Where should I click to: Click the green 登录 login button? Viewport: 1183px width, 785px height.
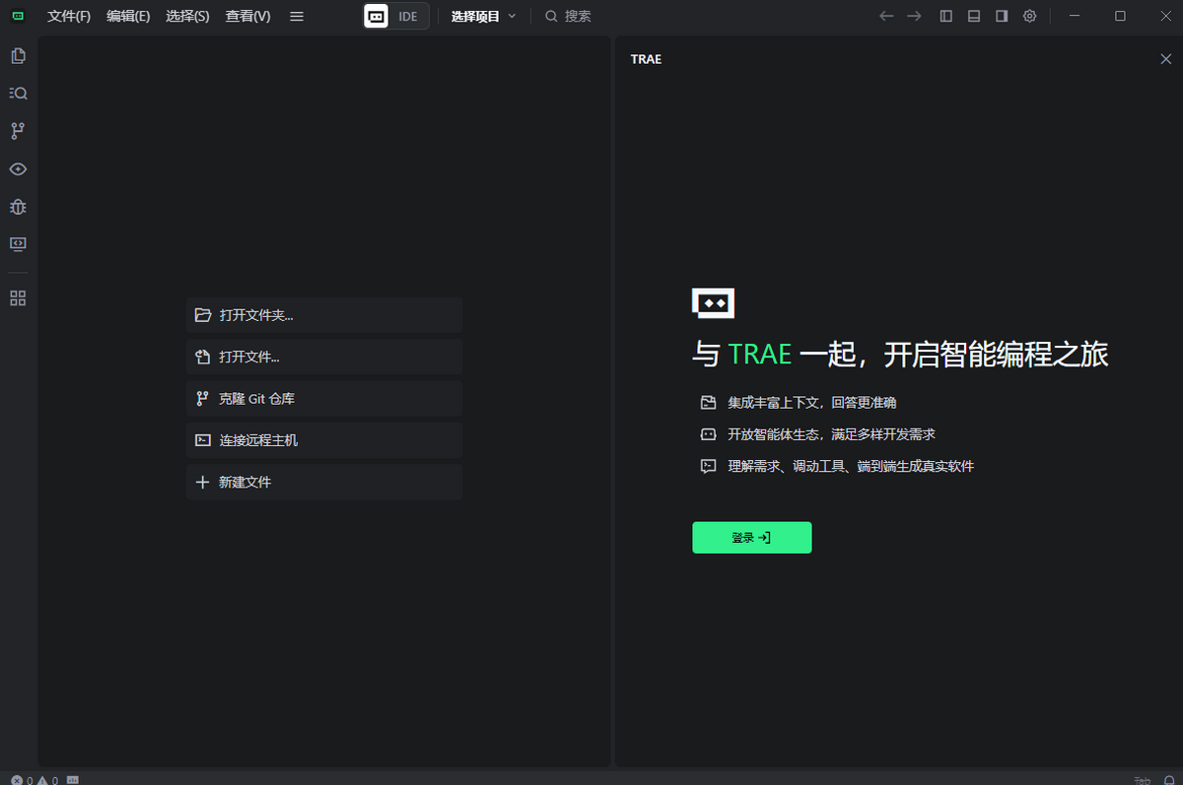(751, 538)
